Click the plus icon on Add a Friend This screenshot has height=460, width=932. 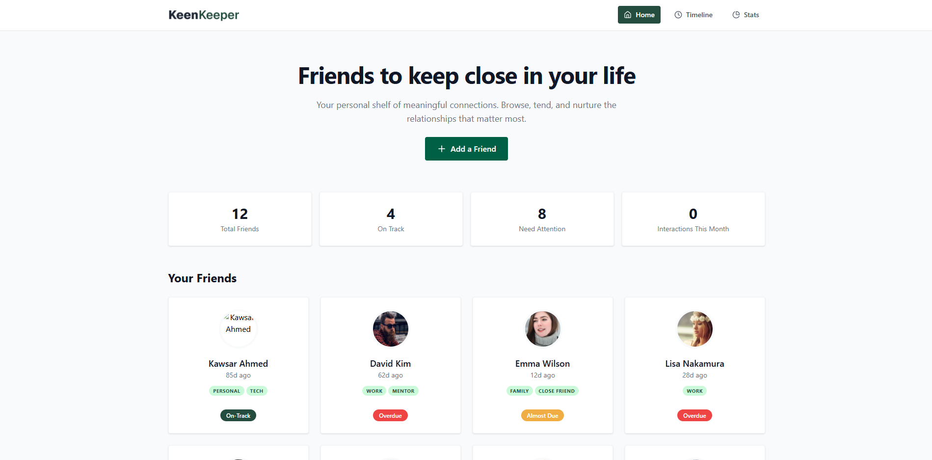tap(442, 149)
